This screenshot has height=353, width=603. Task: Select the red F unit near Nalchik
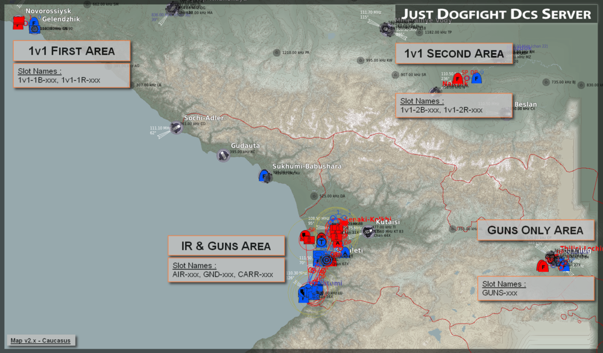[x=458, y=79]
